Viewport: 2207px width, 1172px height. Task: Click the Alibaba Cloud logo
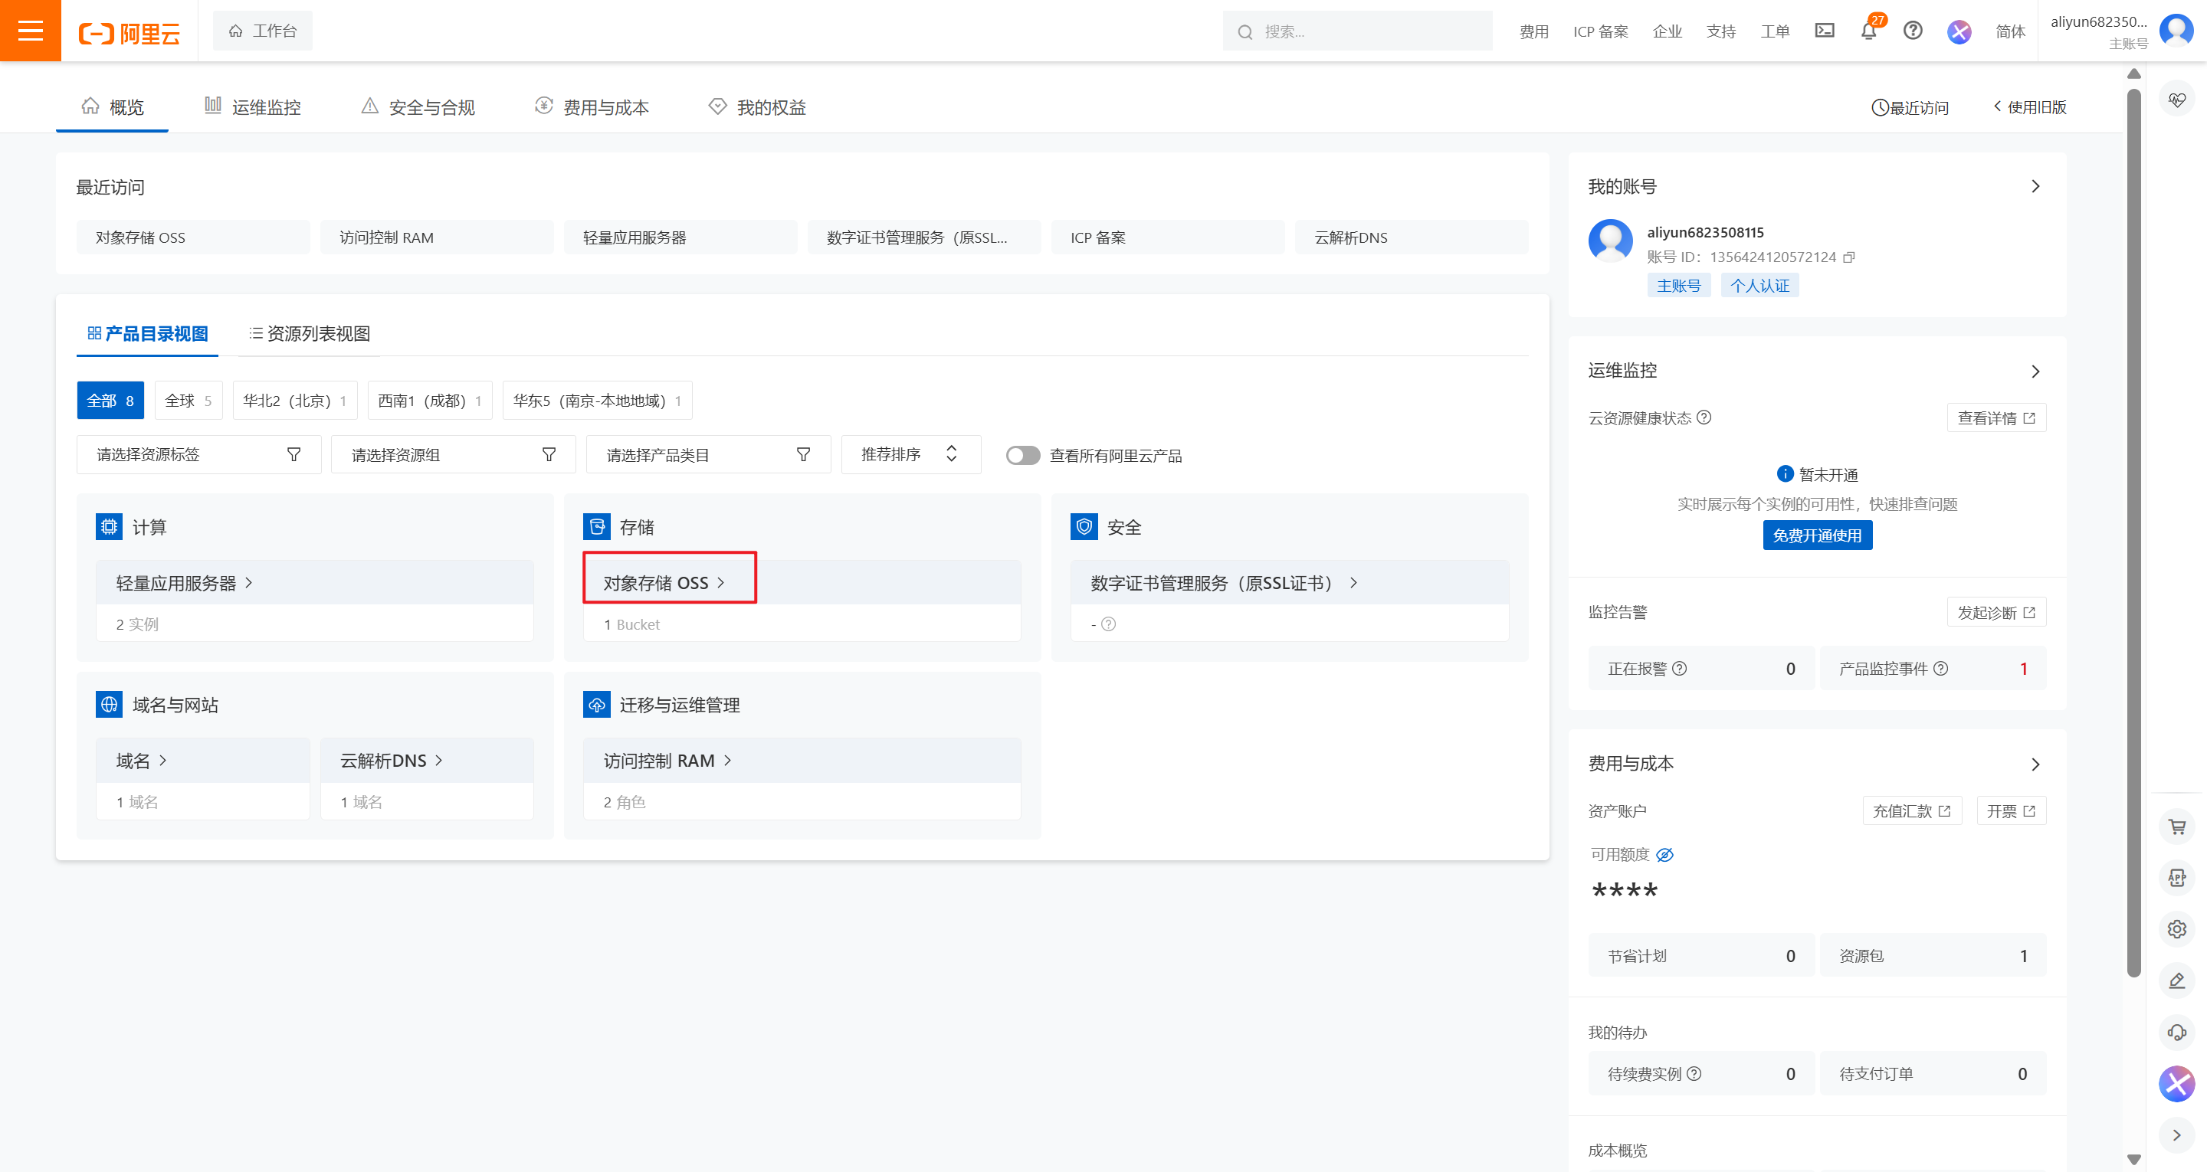click(x=130, y=32)
